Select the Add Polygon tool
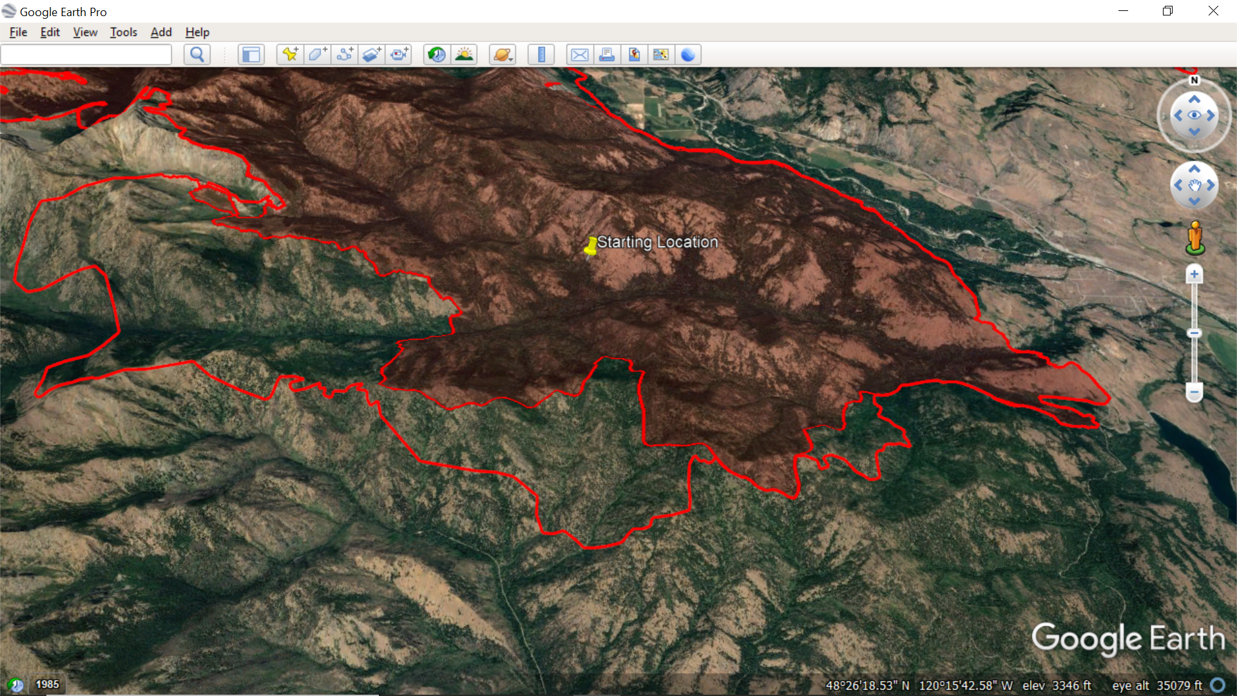The image size is (1237, 696). click(x=317, y=55)
